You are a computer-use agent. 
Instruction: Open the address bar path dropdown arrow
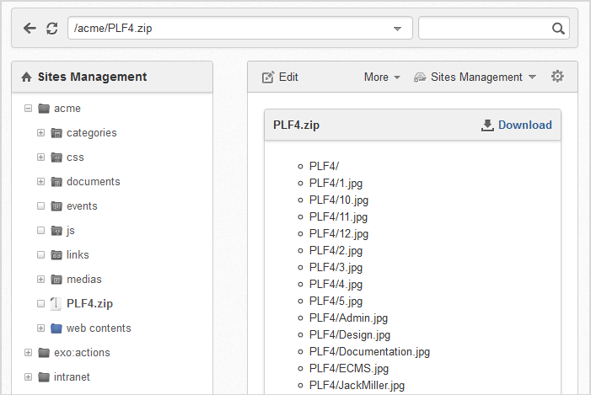[x=397, y=29]
